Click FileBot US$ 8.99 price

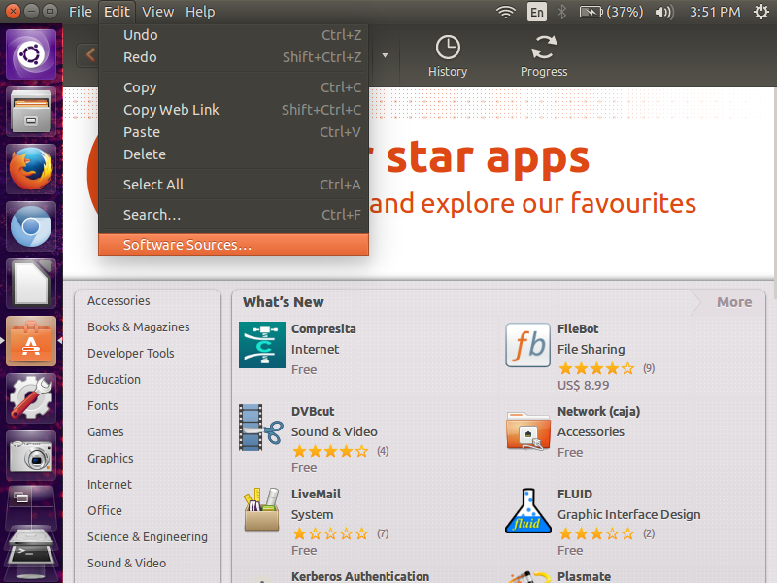click(x=584, y=385)
